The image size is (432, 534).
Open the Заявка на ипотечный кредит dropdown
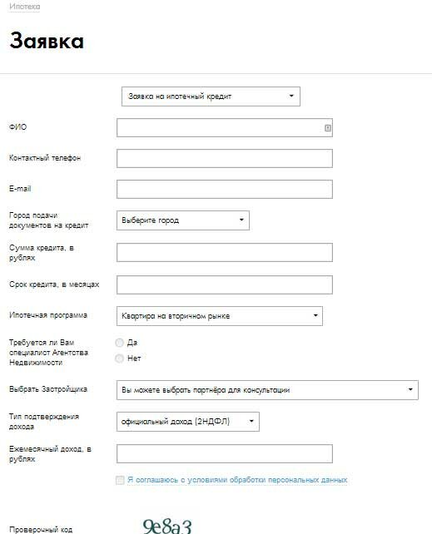211,96
